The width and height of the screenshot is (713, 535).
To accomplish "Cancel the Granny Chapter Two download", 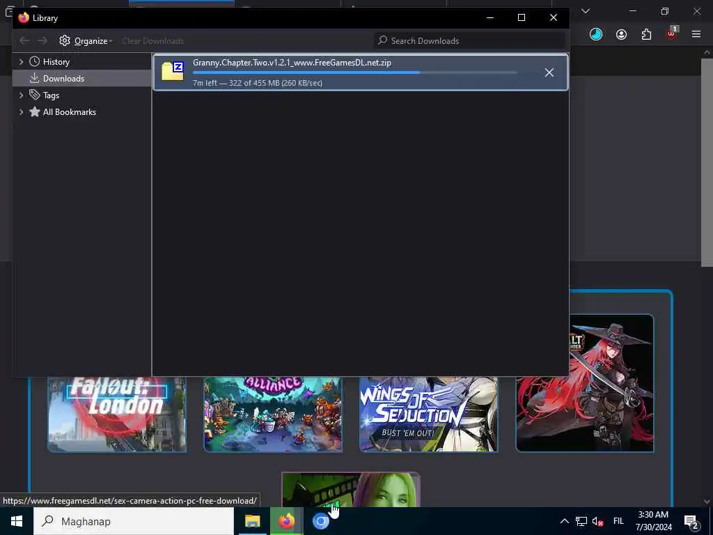I will [x=549, y=72].
